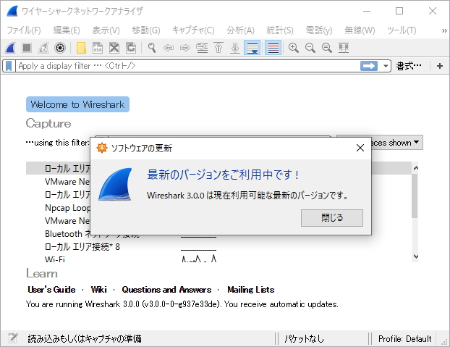
Task: Open the ファイル(F) menu
Action: 24,30
